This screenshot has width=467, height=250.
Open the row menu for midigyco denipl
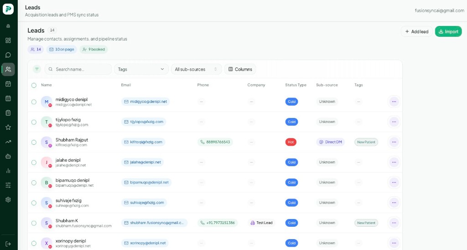click(394, 102)
